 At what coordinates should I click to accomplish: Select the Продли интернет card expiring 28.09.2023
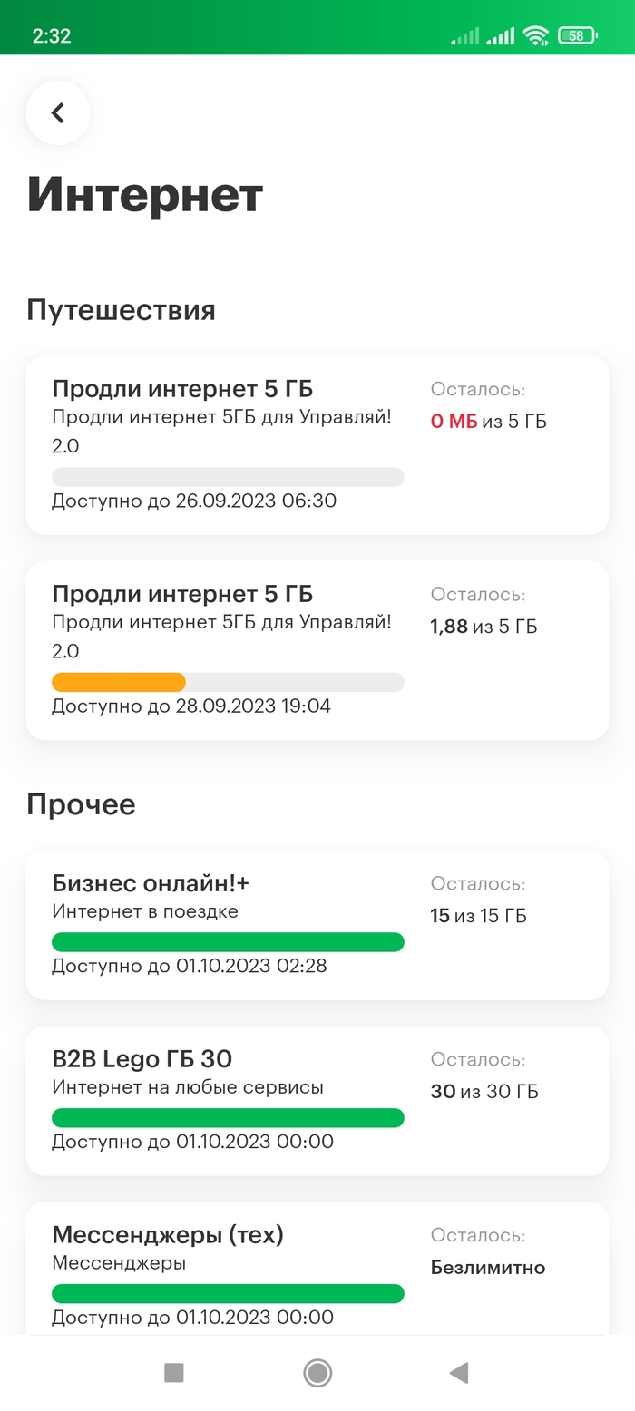point(317,649)
